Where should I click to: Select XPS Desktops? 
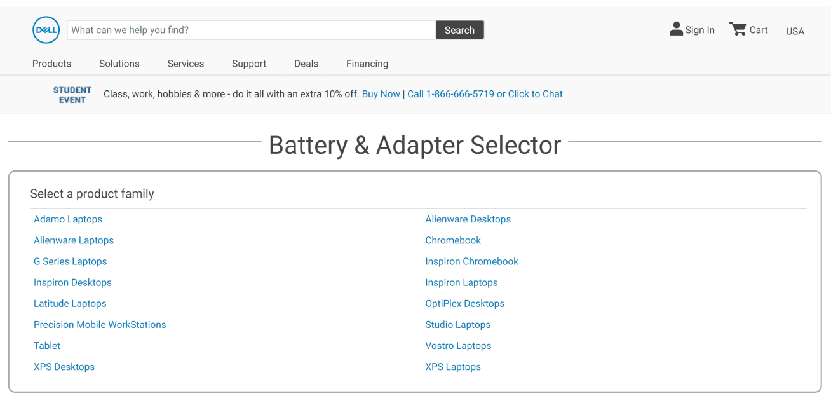coord(64,367)
